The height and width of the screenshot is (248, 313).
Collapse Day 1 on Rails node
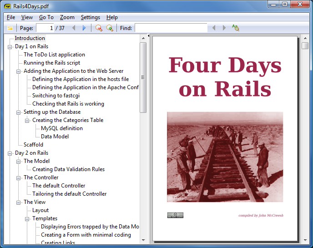(10, 47)
